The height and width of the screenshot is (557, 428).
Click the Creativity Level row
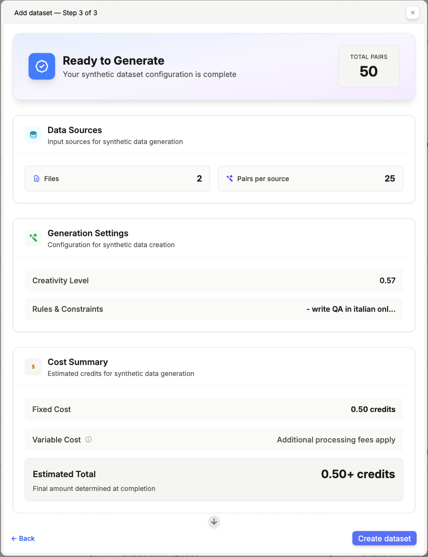[214, 280]
